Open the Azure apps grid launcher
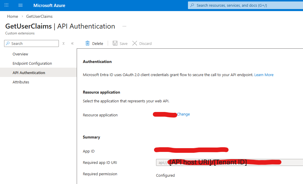 pyautogui.click(x=6, y=5)
